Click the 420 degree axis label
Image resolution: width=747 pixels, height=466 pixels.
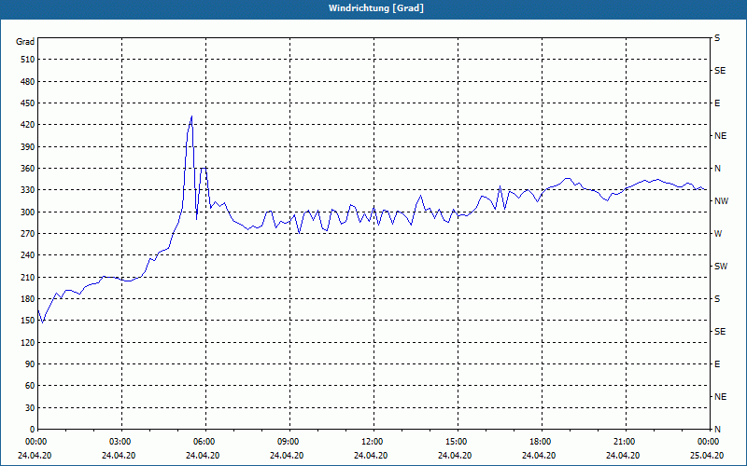point(28,125)
